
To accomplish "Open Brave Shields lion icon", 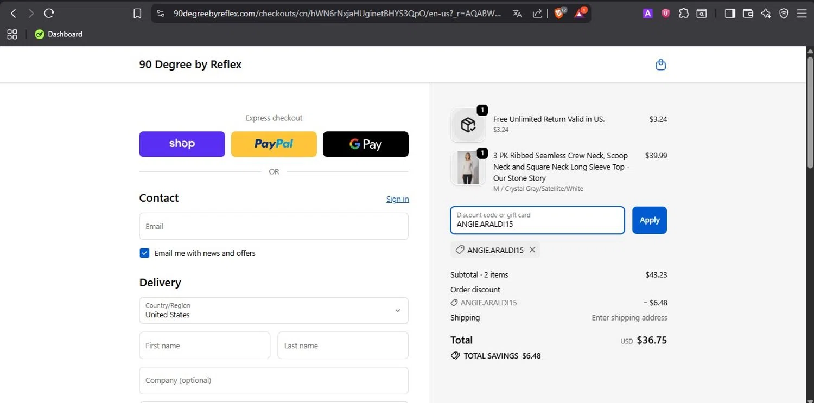I will [559, 14].
